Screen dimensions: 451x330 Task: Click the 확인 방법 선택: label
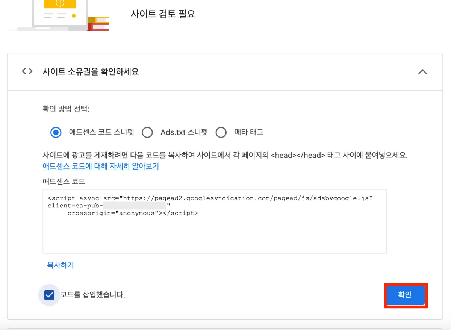(x=66, y=109)
